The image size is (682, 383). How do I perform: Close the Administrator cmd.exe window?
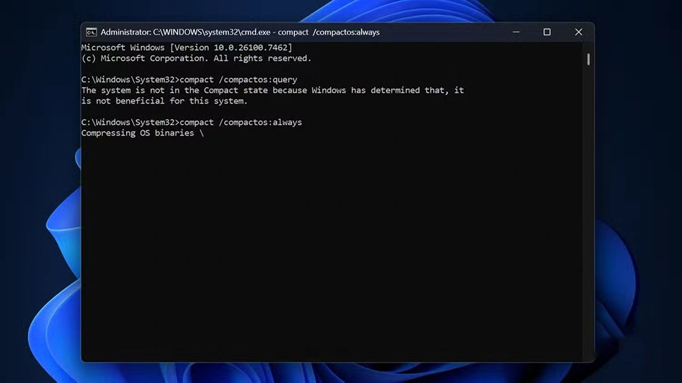pyautogui.click(x=578, y=32)
